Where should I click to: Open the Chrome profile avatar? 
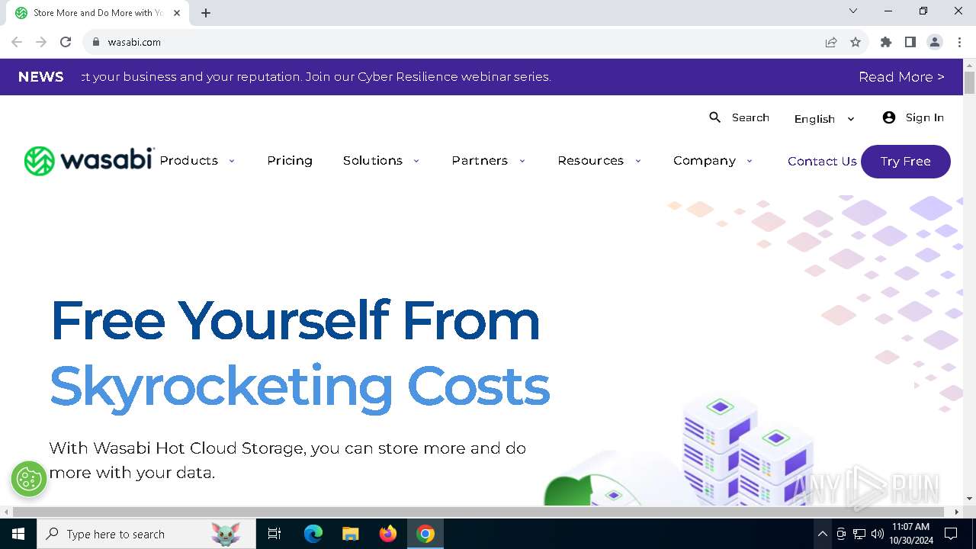[x=935, y=42]
